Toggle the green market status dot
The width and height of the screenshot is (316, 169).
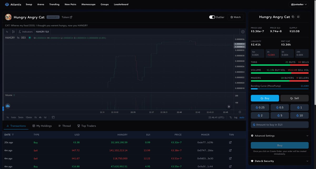30,38
